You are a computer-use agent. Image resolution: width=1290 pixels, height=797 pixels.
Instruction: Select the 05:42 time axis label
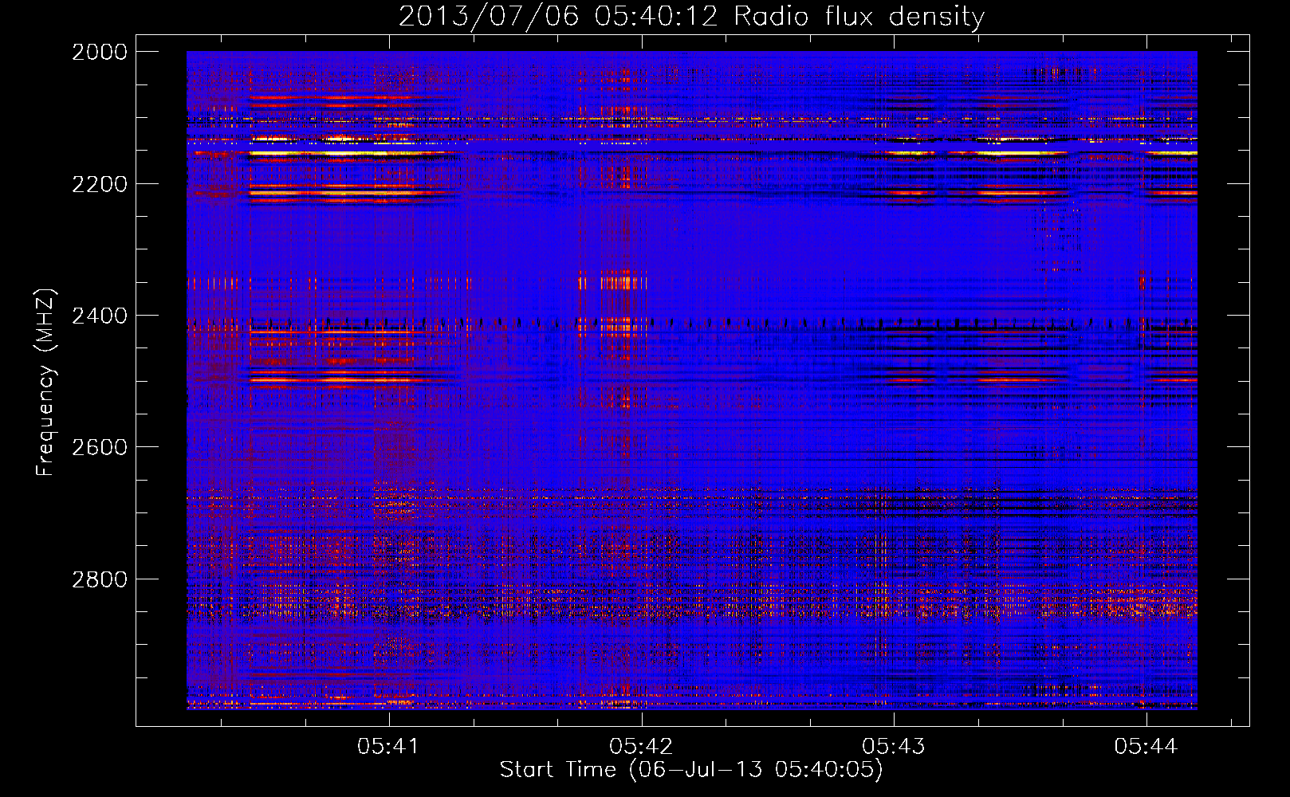point(641,746)
